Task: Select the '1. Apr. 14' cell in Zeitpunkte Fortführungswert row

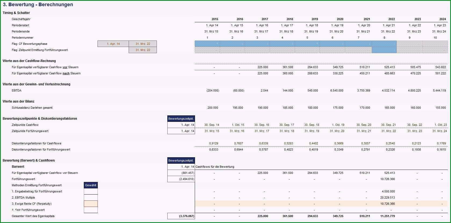Action: click(181, 131)
